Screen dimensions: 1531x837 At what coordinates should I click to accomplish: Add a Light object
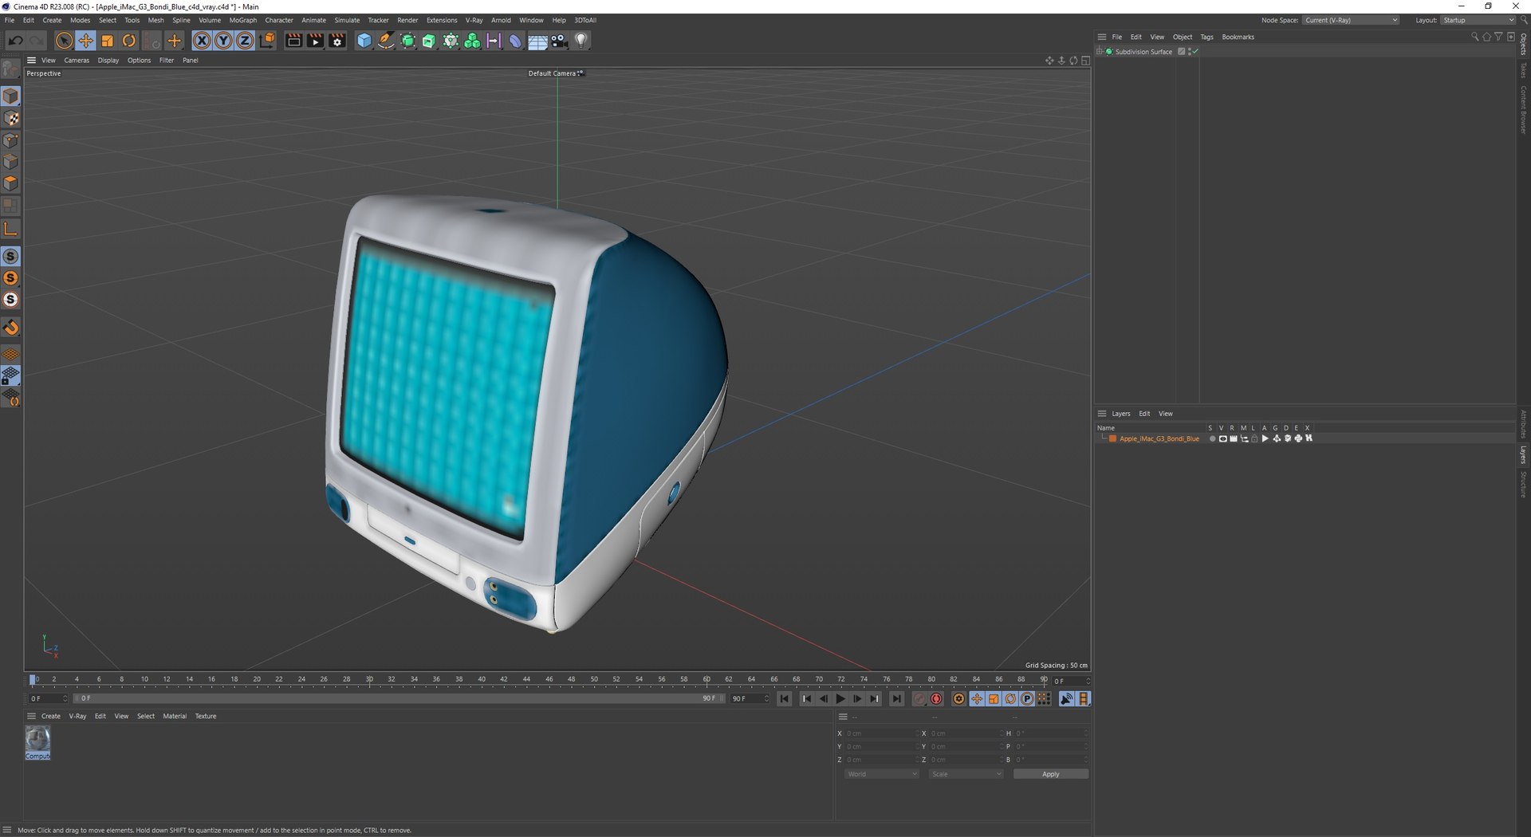coord(581,41)
